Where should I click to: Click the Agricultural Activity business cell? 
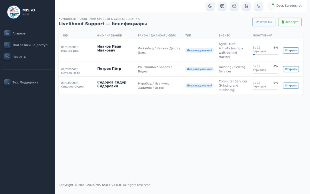point(231,50)
